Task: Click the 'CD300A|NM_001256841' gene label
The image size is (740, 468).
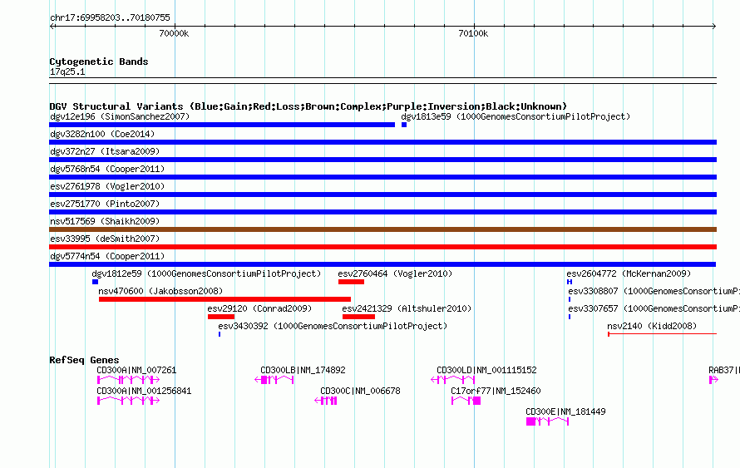Action: [144, 391]
